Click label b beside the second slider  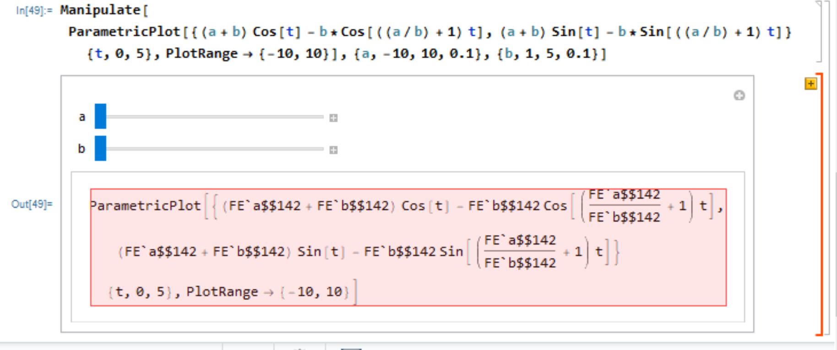click(82, 148)
